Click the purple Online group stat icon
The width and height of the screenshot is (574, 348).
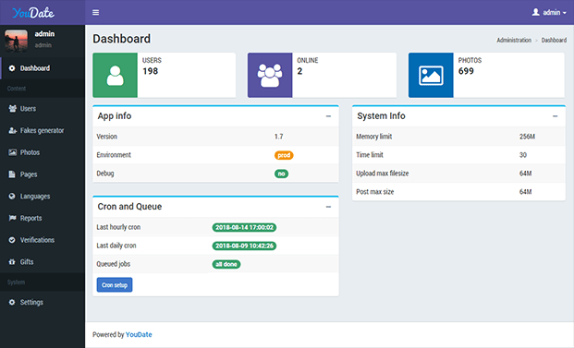click(x=270, y=76)
